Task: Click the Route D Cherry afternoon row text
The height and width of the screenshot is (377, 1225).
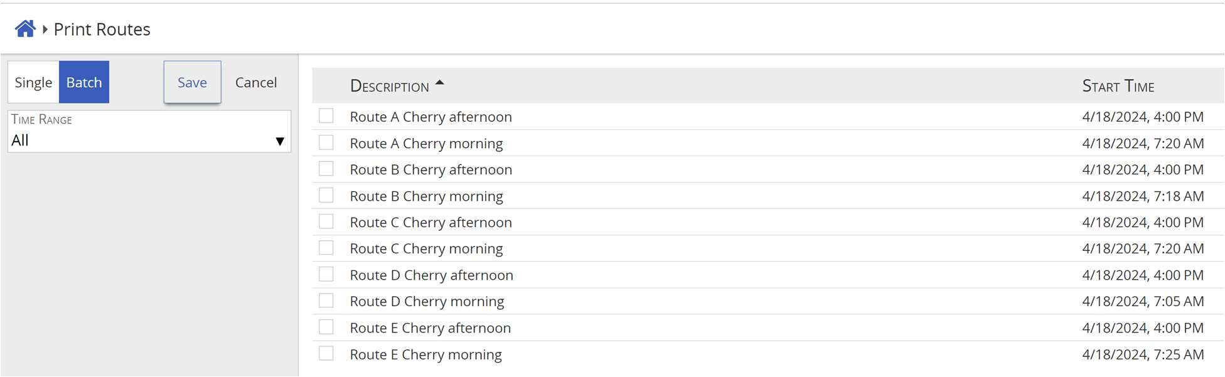Action: (x=432, y=275)
